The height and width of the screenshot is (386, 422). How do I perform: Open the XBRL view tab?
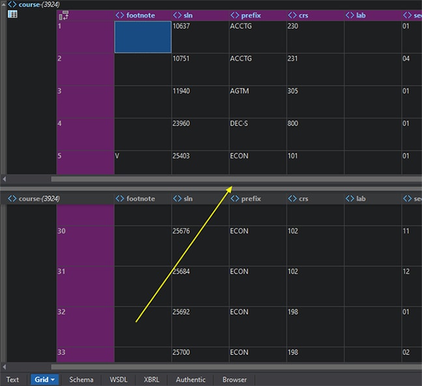point(151,379)
